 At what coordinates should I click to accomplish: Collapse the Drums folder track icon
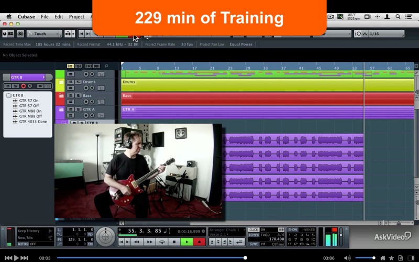tap(61, 82)
